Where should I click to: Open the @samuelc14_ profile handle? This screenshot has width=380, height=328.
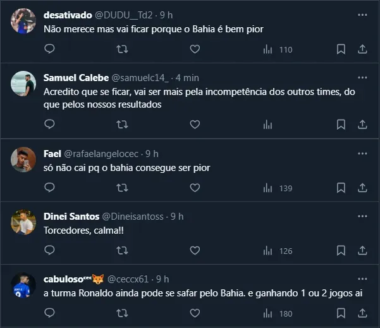pos(140,77)
